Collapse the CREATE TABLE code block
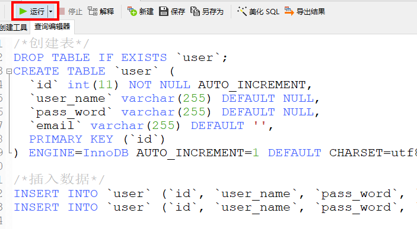Image resolution: width=417 pixels, height=229 pixels. coord(9,71)
